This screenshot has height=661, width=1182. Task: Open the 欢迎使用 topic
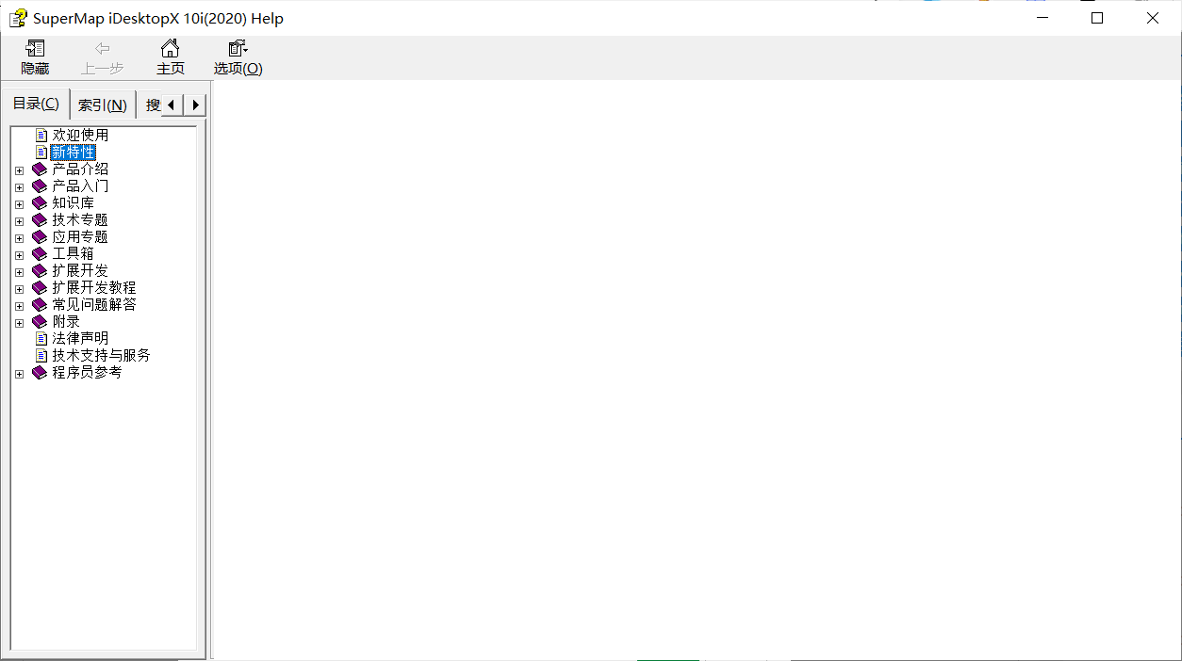[x=80, y=135]
